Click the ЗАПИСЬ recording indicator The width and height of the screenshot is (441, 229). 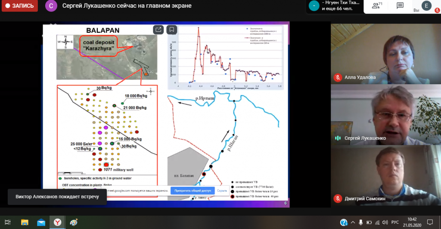[x=20, y=6]
